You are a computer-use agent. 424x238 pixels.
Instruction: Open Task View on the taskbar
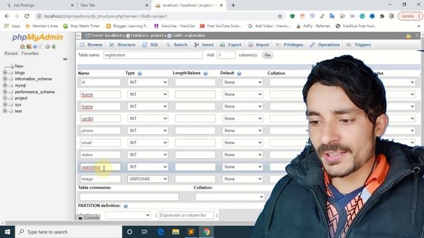(144, 232)
